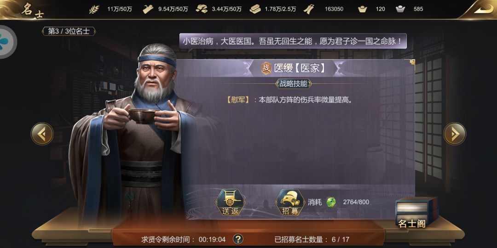The image size is (497, 248).
Task: Tap the silver ingot currency icon
Action: (x=401, y=9)
